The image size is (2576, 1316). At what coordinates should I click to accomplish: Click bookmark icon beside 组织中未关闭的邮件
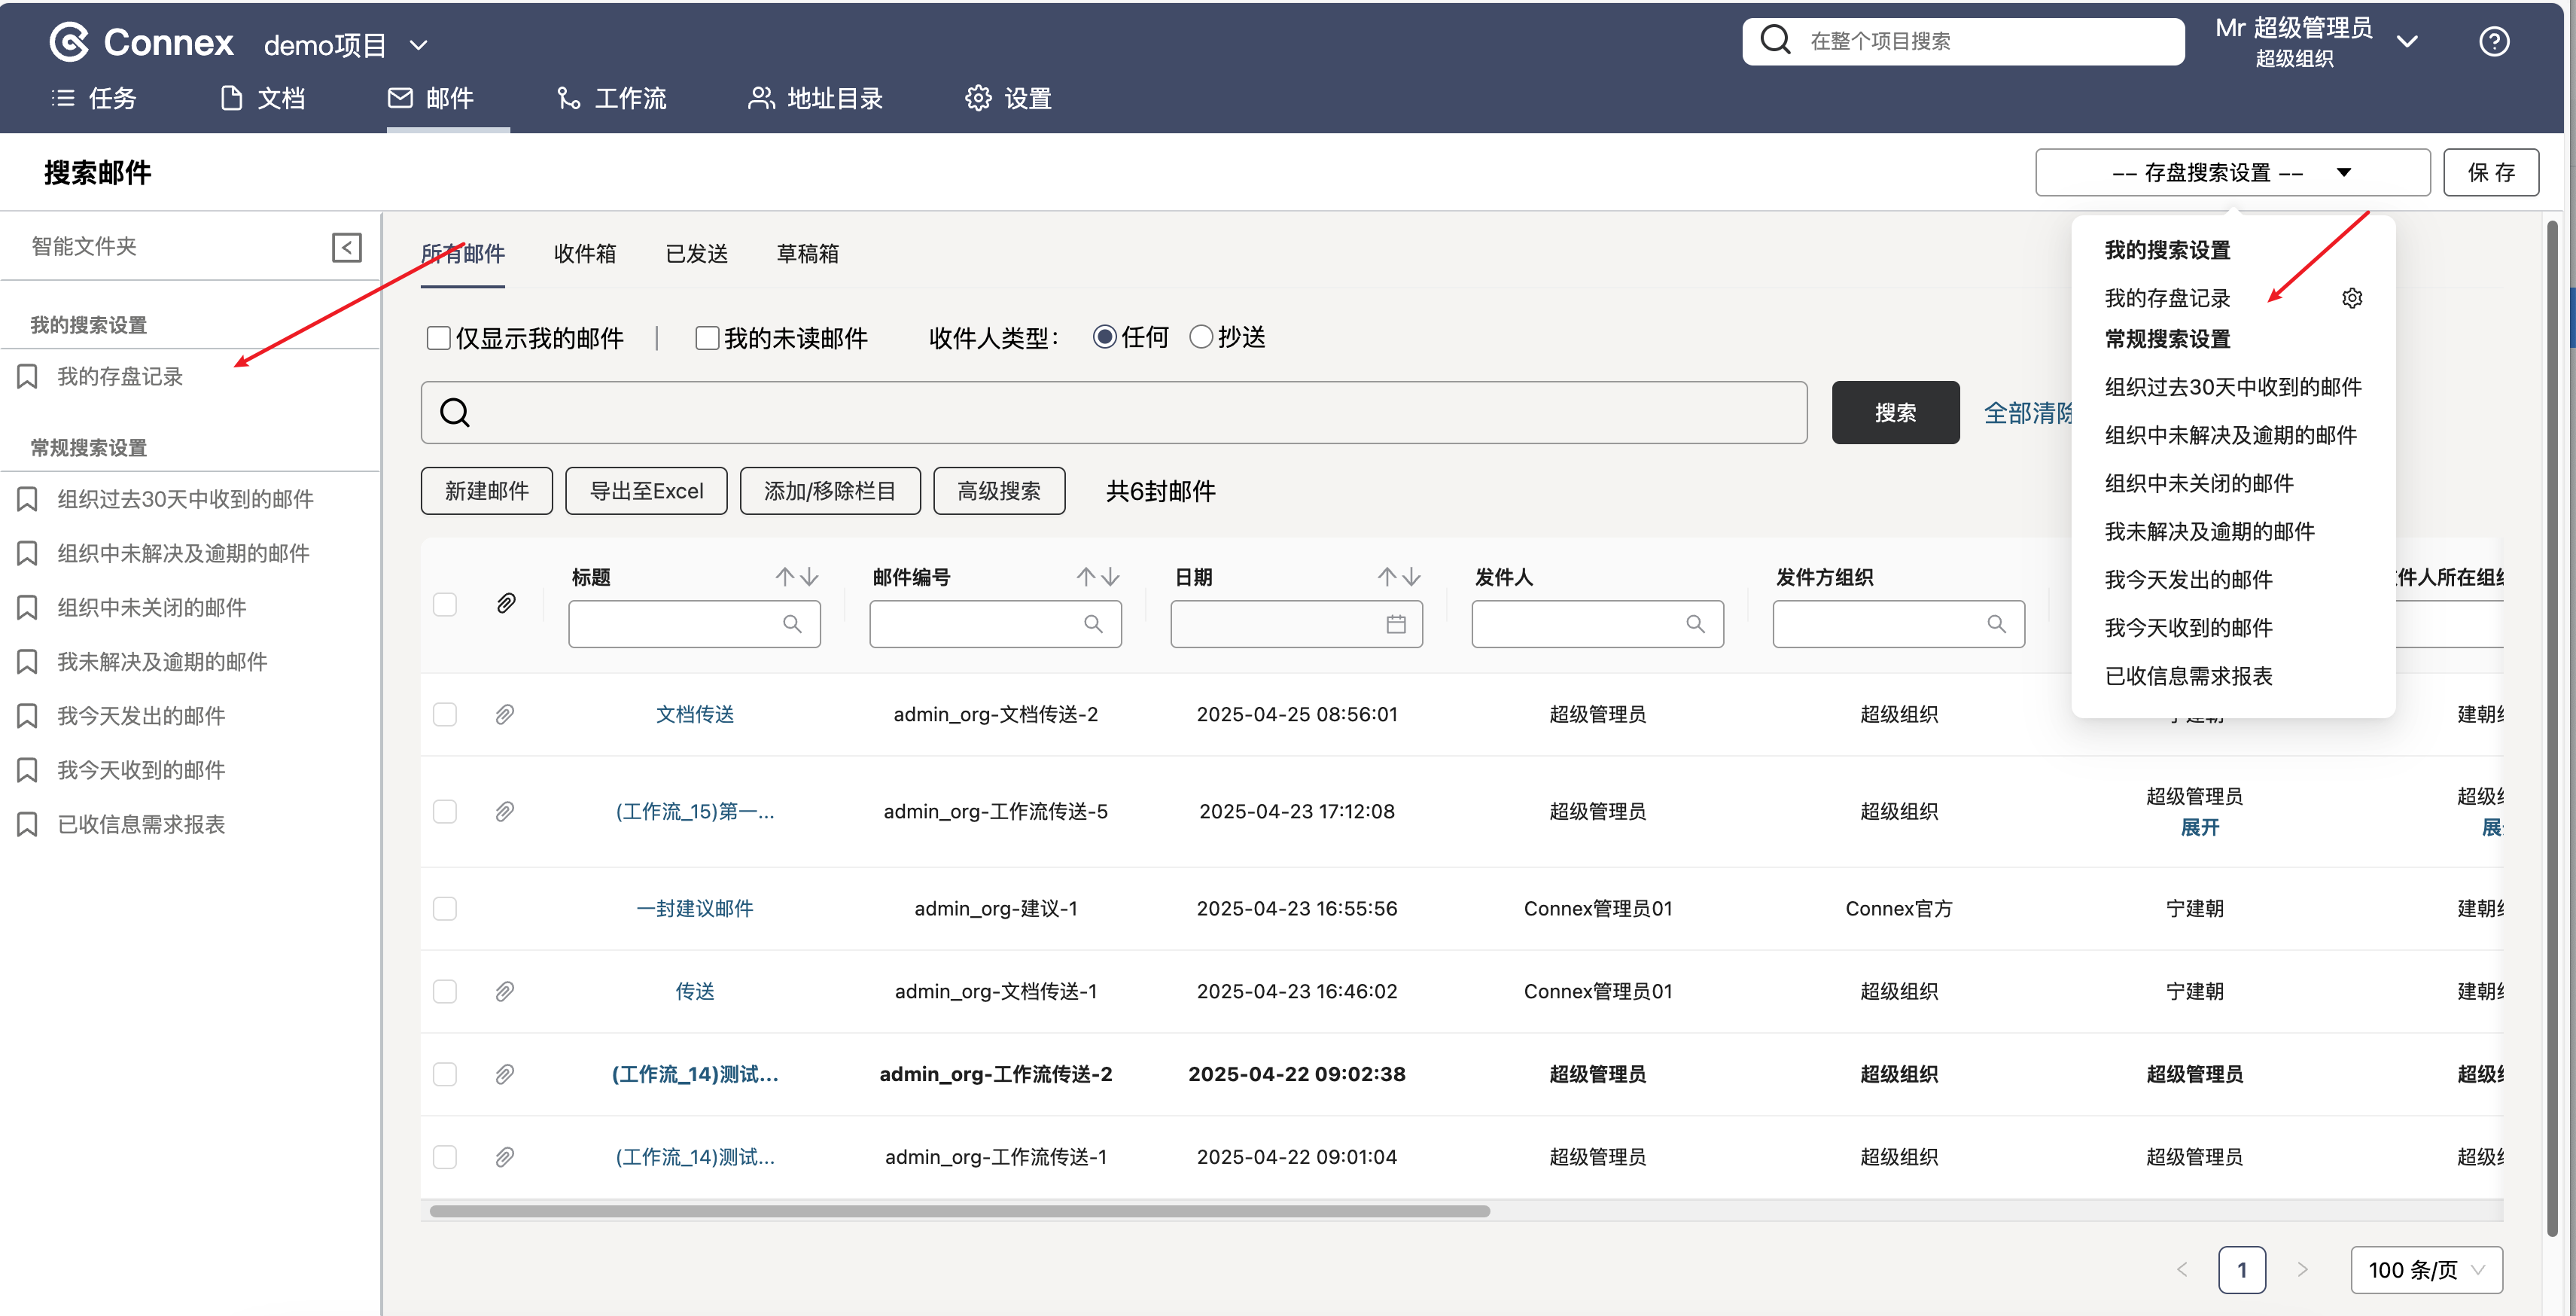[28, 607]
